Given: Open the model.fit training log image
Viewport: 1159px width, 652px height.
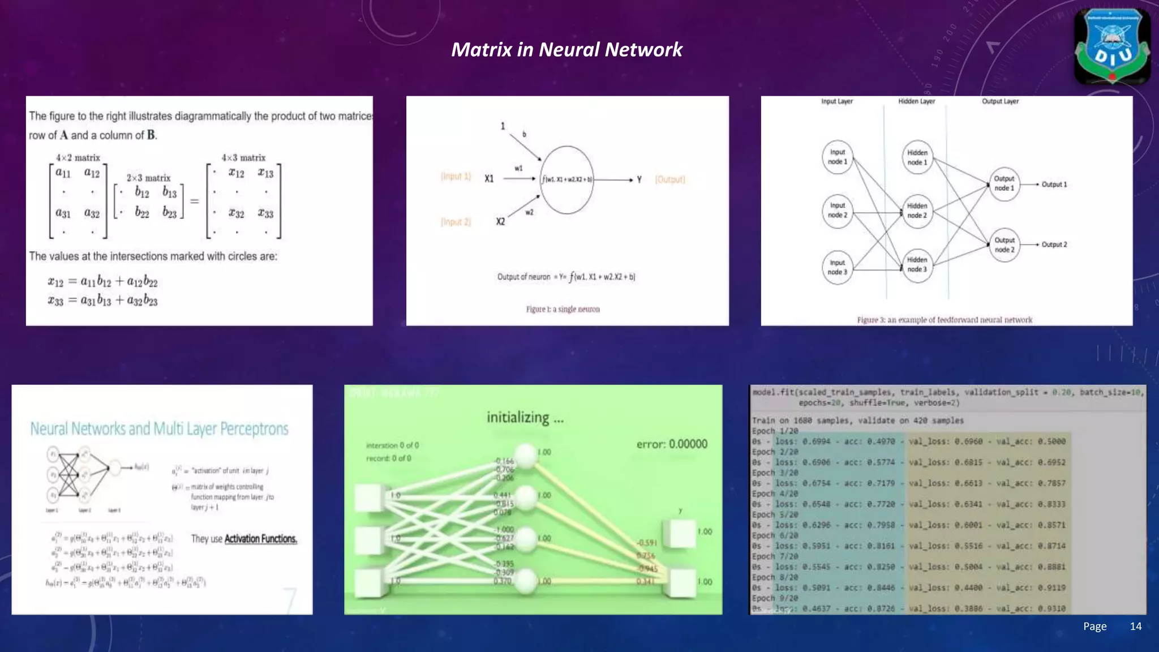Looking at the screenshot, I should [947, 499].
